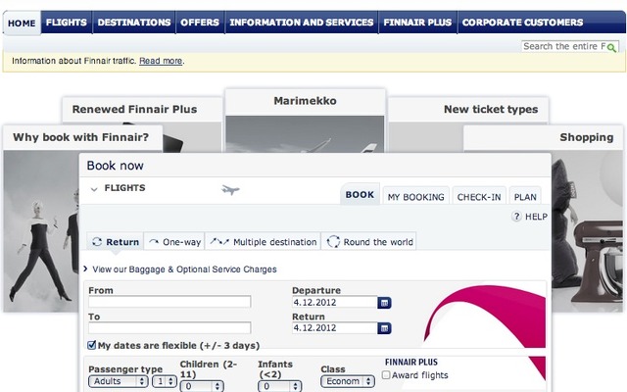Open INFORMATION AND SERVICES menu
627x392 pixels.
pyautogui.click(x=302, y=23)
